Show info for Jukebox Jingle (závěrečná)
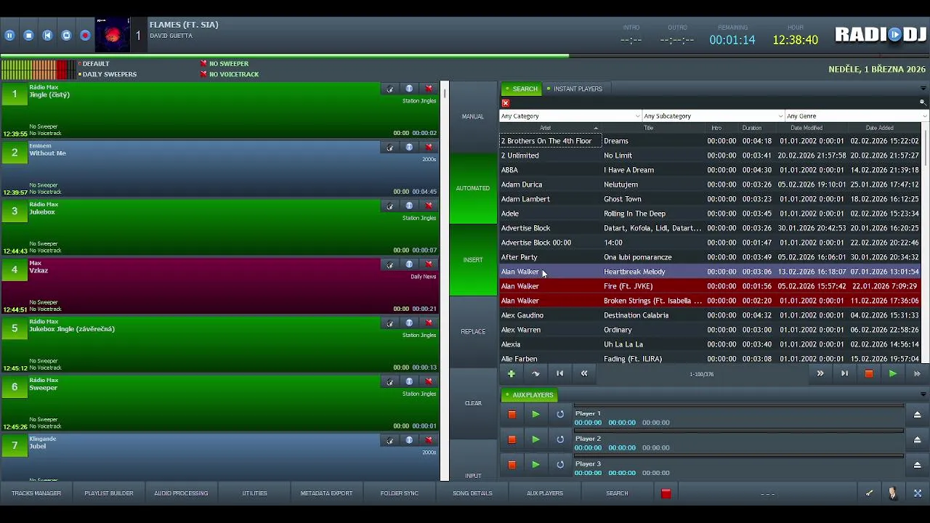This screenshot has height=523, width=930. tap(409, 323)
